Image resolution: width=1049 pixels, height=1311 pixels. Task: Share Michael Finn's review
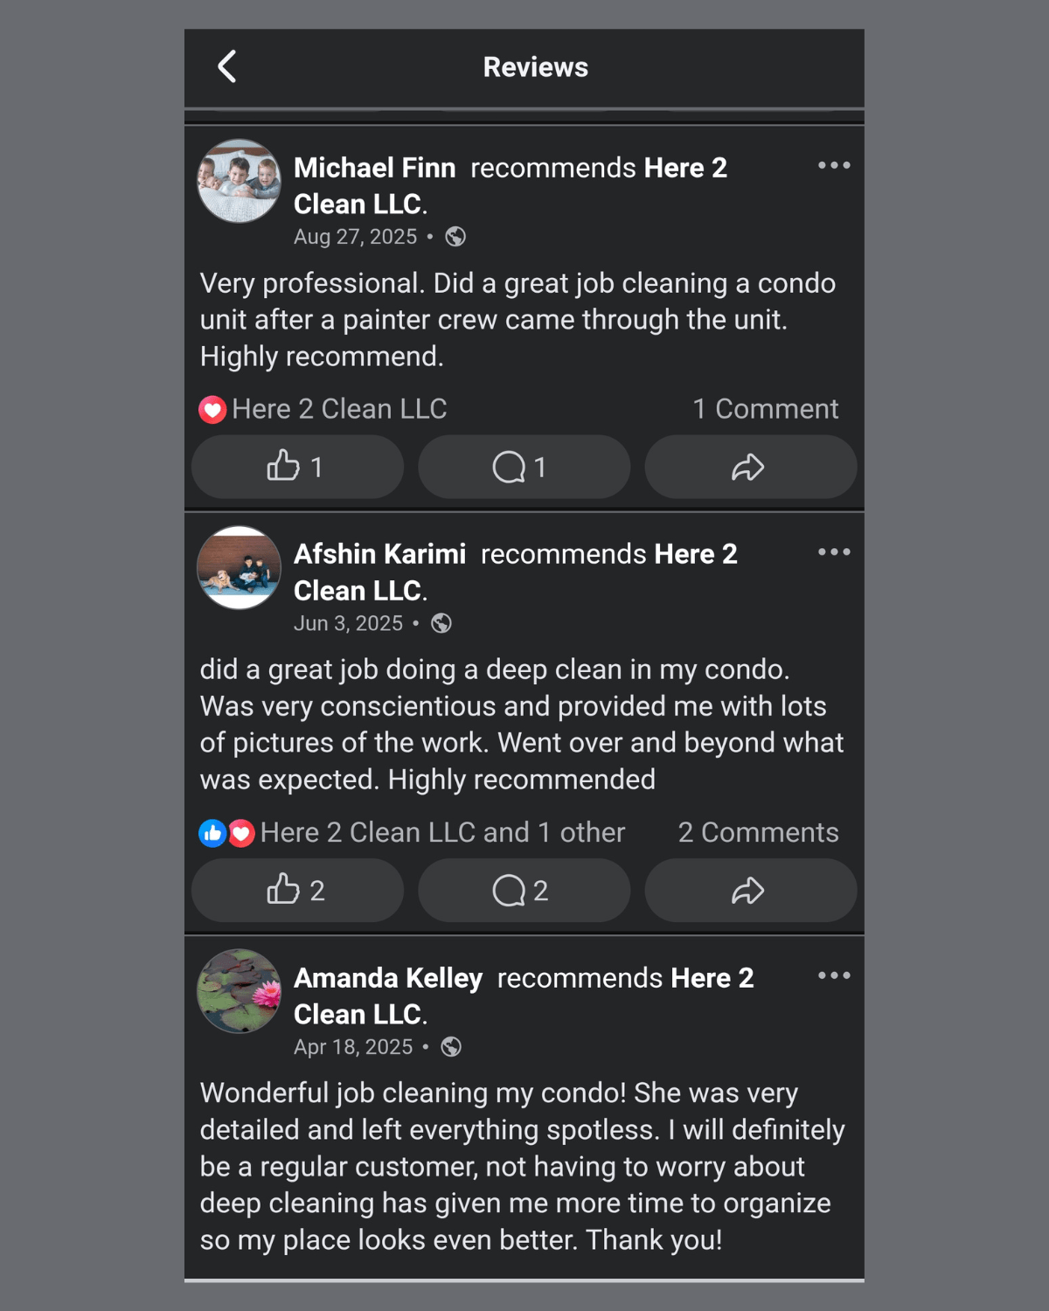pos(750,467)
